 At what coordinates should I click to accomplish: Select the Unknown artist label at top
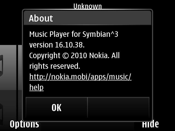click(87, 6)
